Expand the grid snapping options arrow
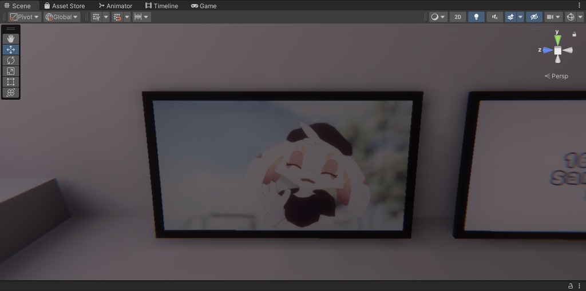This screenshot has height=291, width=586. 127,17
